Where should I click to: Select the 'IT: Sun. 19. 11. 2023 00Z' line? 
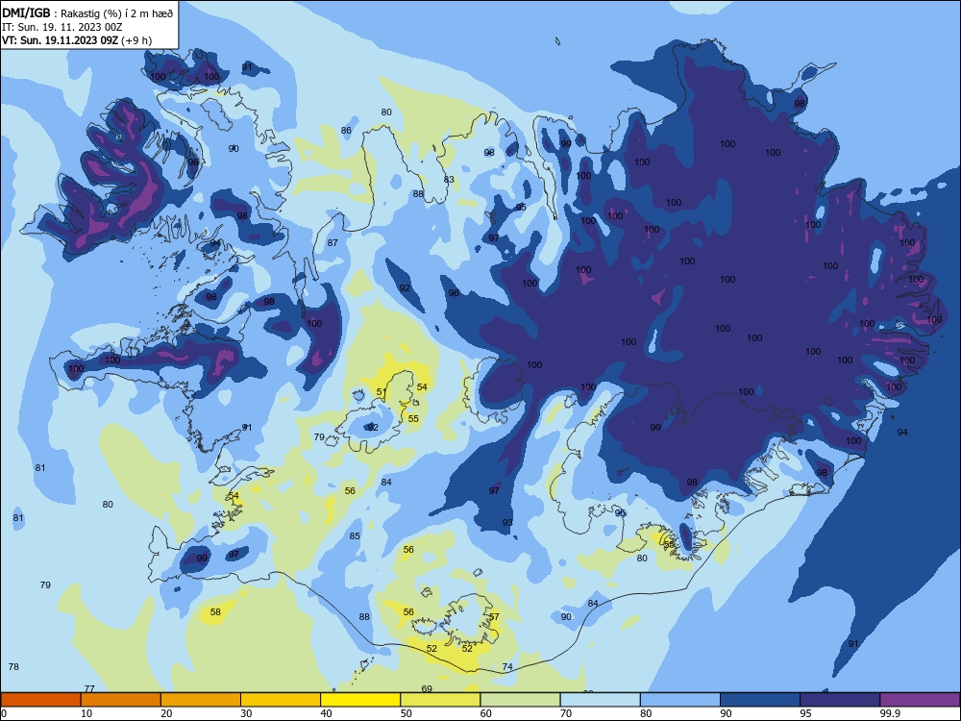coord(62,27)
